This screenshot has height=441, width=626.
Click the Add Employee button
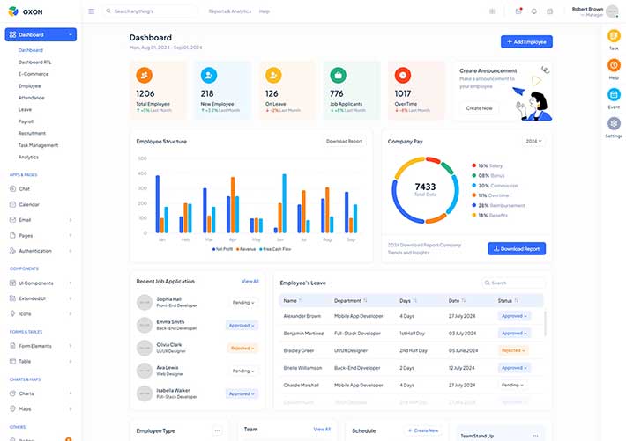pyautogui.click(x=526, y=41)
